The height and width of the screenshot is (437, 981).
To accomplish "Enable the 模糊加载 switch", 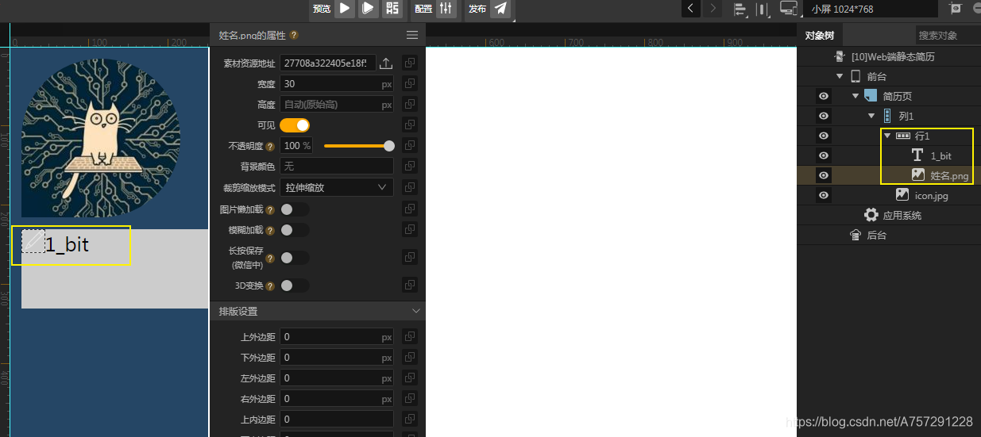I will pyautogui.click(x=294, y=230).
